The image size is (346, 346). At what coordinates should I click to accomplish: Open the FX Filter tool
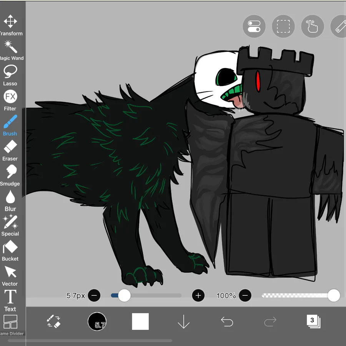pos(10,100)
